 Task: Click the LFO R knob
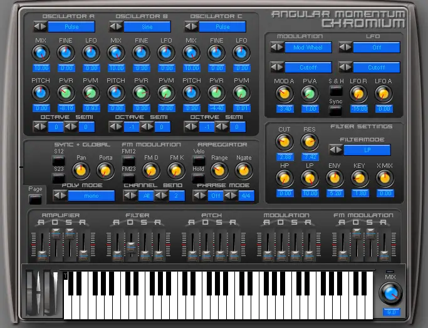coord(358,94)
